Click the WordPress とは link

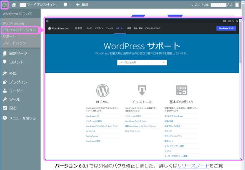pyautogui.click(x=92, y=116)
